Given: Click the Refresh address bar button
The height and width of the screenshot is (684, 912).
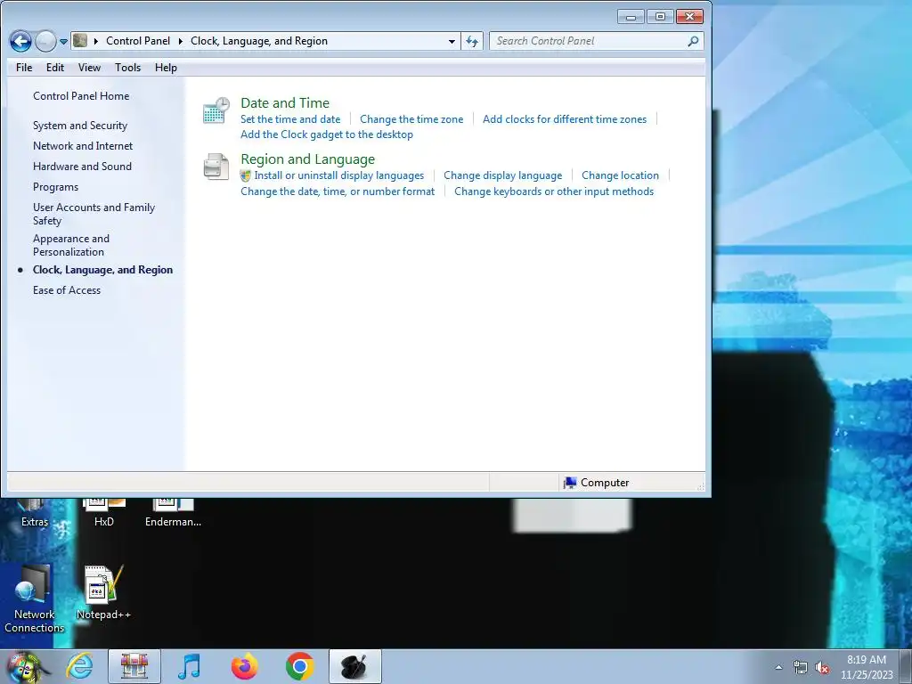Looking at the screenshot, I should tap(472, 41).
